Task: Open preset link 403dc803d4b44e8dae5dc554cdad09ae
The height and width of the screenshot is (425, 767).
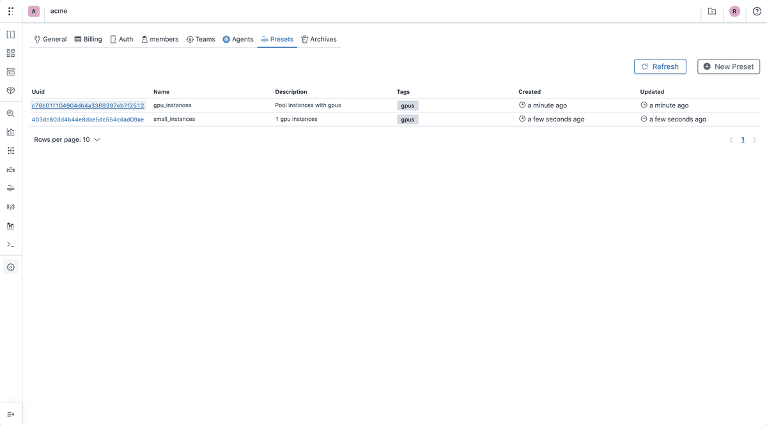Action: [88, 120]
